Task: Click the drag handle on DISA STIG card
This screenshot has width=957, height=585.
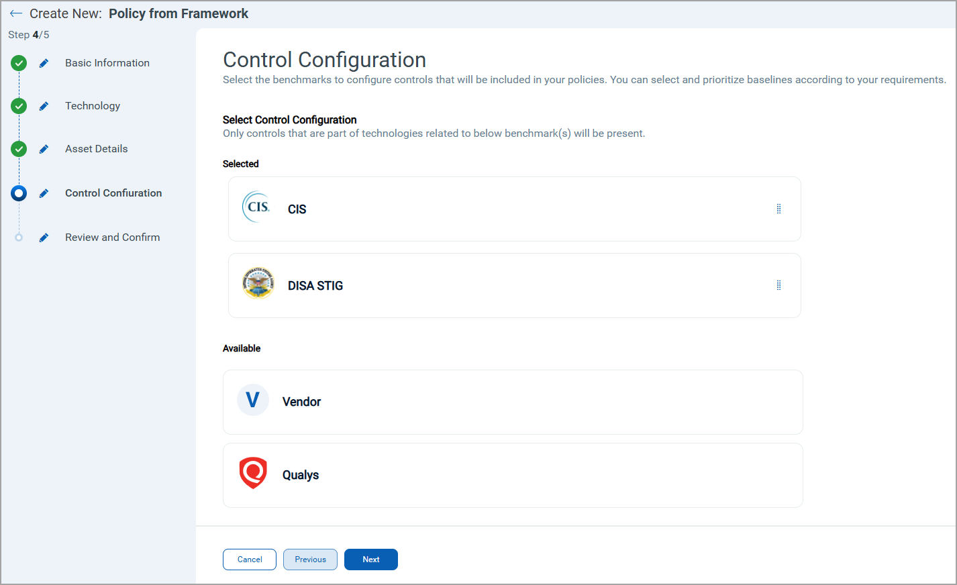Action: pyautogui.click(x=778, y=285)
